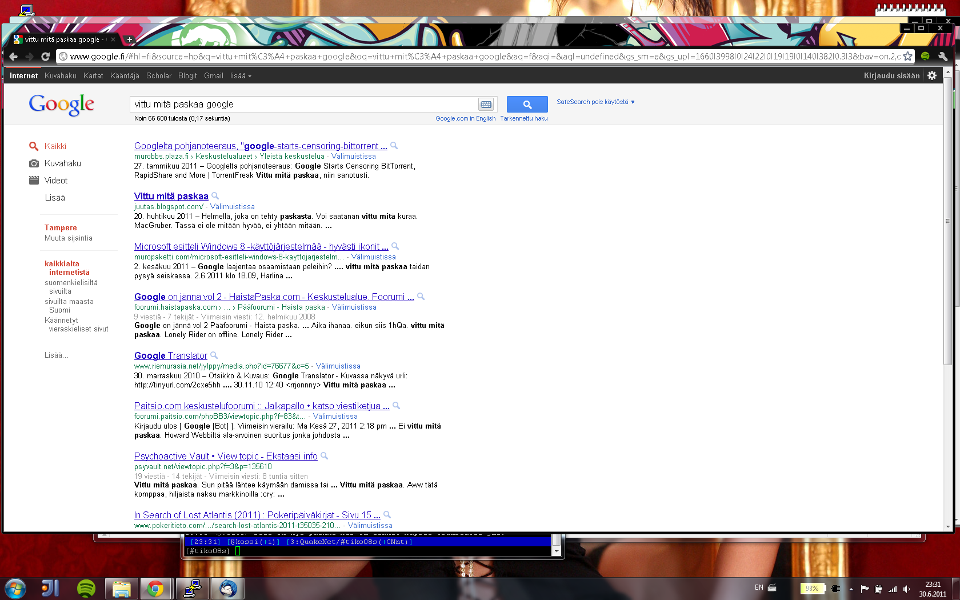Select Kuvahaku in the top navigation bar

click(60, 75)
